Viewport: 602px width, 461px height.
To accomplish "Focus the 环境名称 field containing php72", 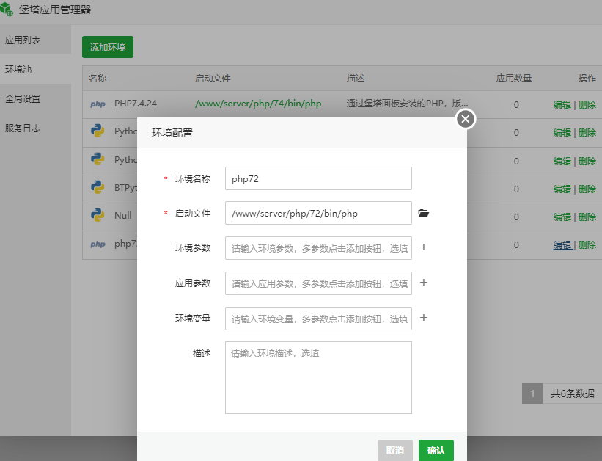I will (318, 178).
